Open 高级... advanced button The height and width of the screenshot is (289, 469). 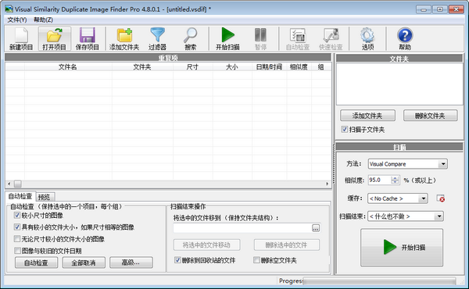(131, 262)
